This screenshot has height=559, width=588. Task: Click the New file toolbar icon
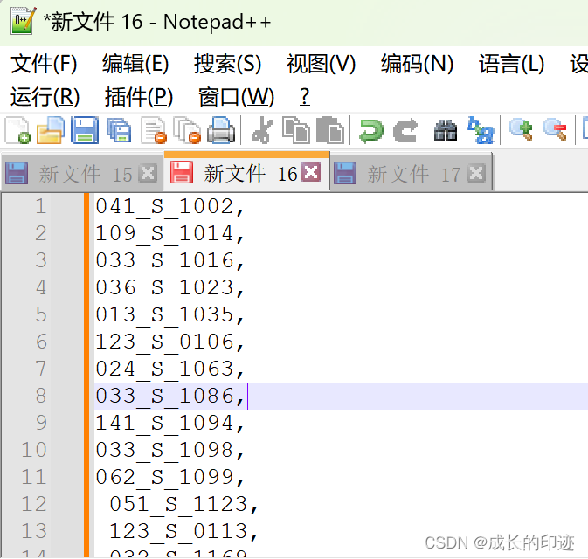tap(17, 130)
